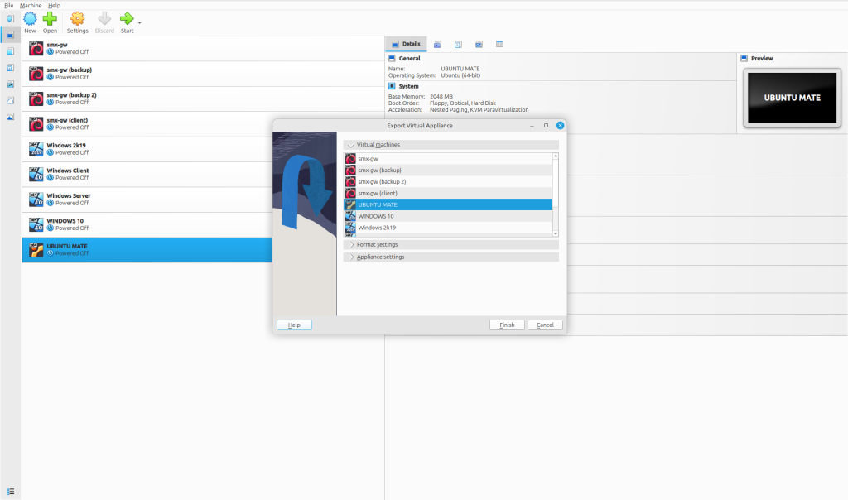
Task: Click the General section icon in Details
Action: [x=392, y=59]
